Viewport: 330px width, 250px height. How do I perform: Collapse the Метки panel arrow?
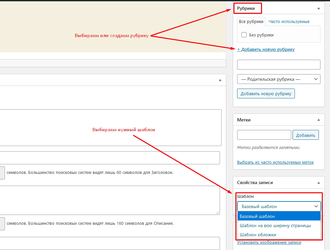(319, 120)
